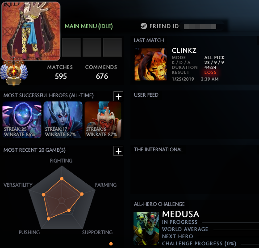Click the player profile avatar picture
This screenshot has height=248, width=259.
31,31
